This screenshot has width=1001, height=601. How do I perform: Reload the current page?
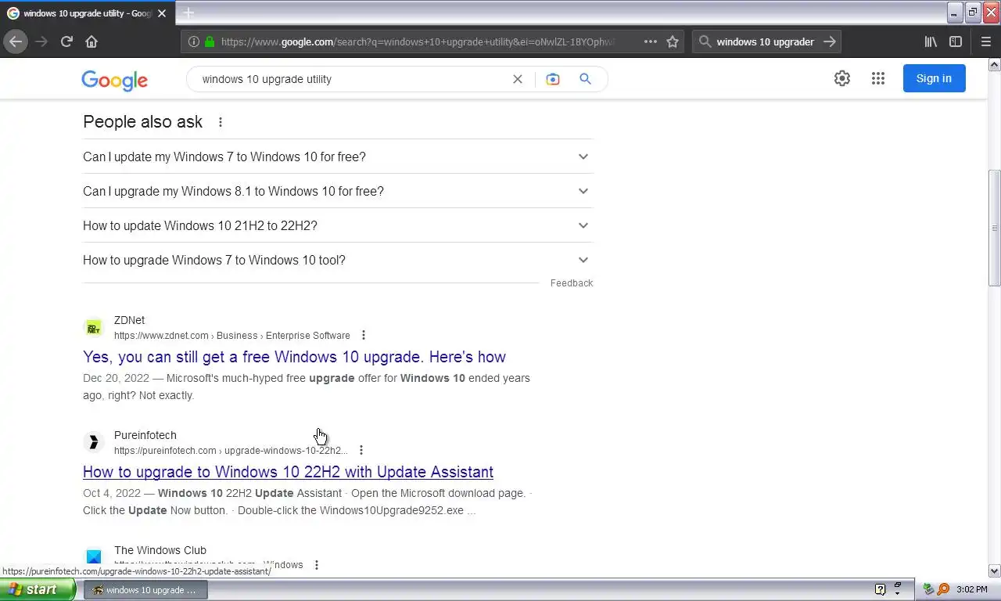click(66, 41)
